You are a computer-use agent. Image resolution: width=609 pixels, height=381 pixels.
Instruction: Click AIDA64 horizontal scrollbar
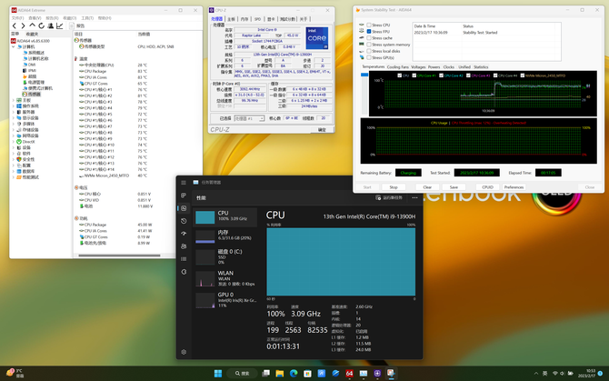pos(119,256)
